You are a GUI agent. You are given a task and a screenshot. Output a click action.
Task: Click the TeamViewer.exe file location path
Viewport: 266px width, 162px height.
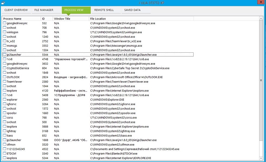pyautogui.click(x=119, y=82)
